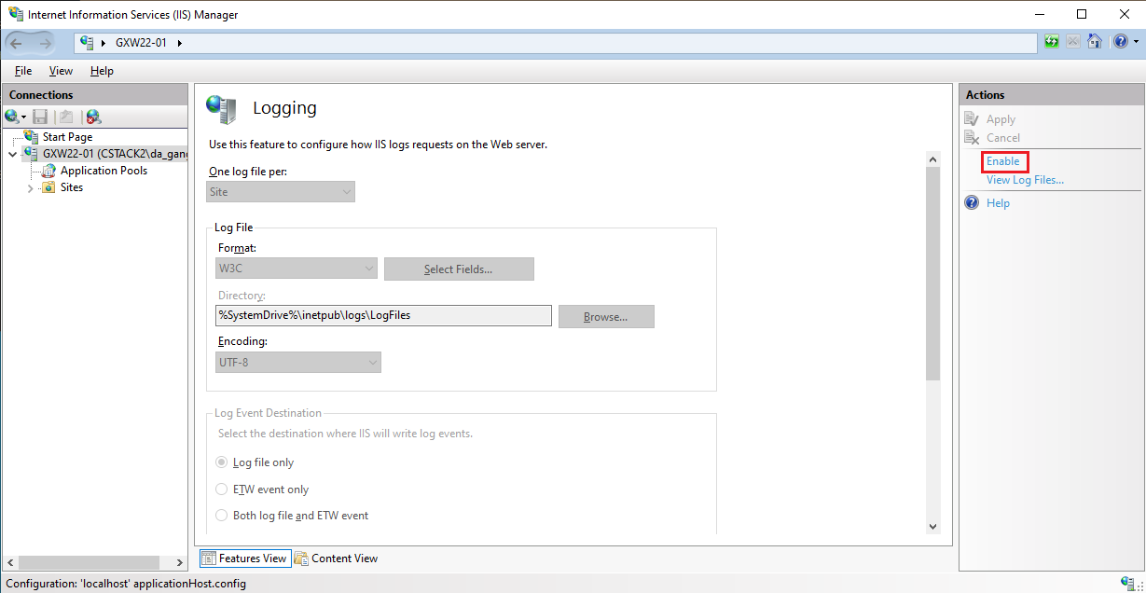Click the Stop icon in the navigation bar

pyautogui.click(x=1073, y=42)
